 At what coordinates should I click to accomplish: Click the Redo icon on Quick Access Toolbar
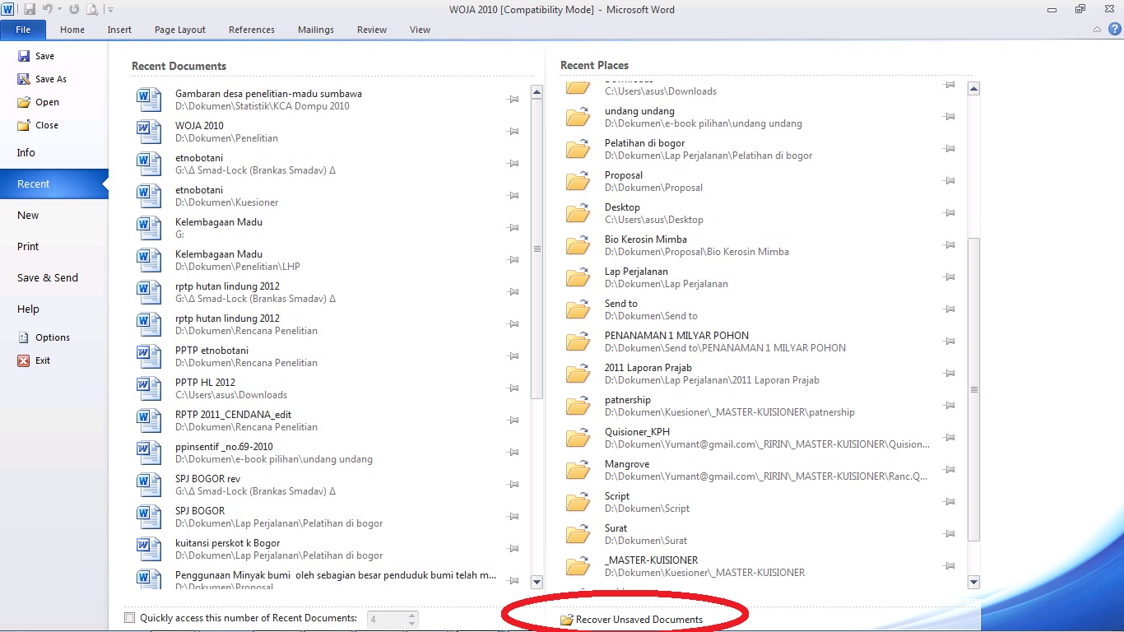[72, 8]
